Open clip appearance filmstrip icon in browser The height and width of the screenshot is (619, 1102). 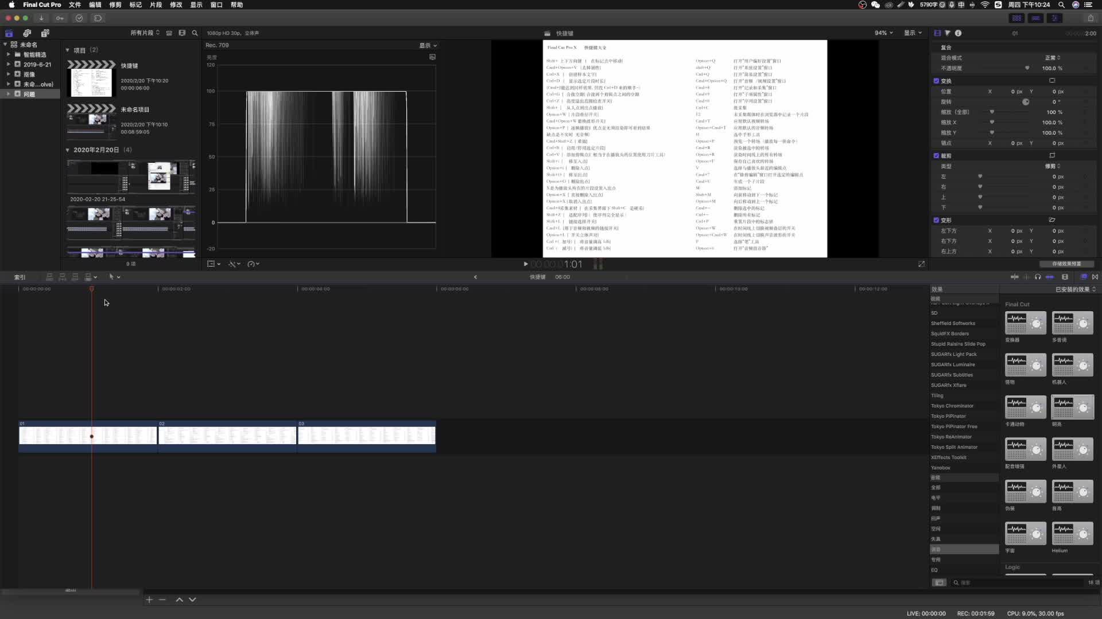pos(182,33)
